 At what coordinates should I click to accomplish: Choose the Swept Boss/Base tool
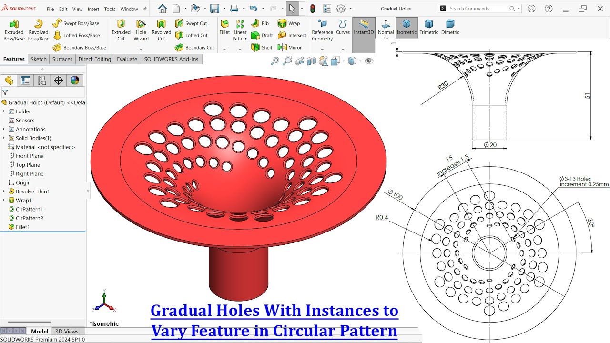(76, 23)
